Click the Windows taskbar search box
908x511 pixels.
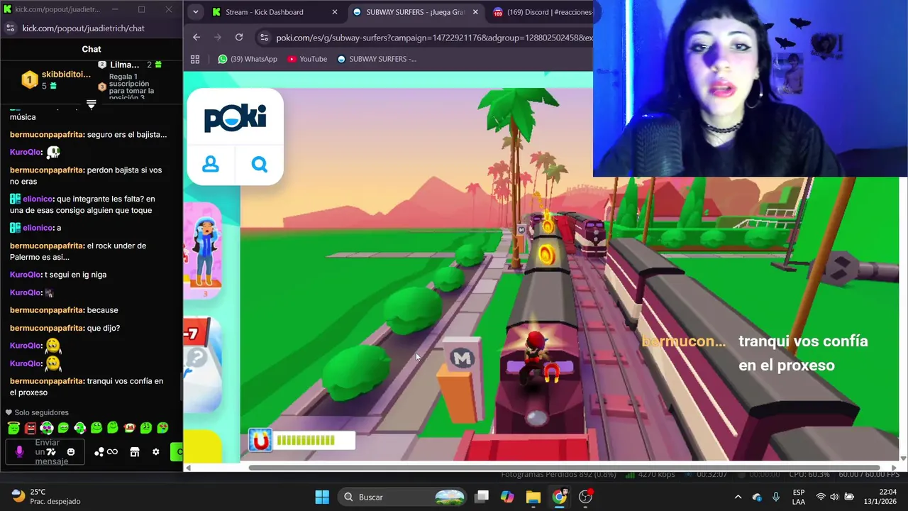402,497
